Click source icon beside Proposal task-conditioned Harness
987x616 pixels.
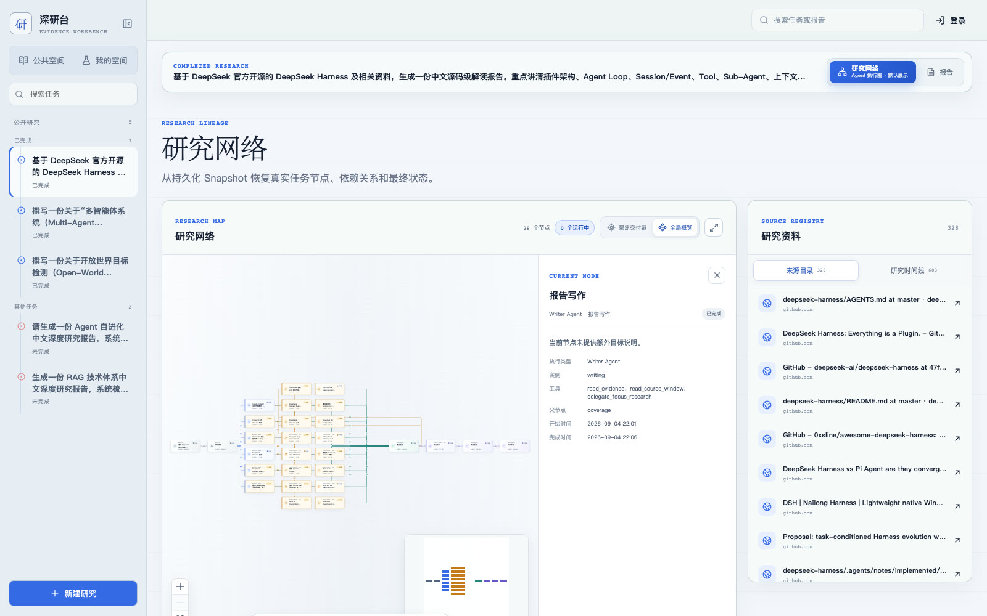[767, 540]
